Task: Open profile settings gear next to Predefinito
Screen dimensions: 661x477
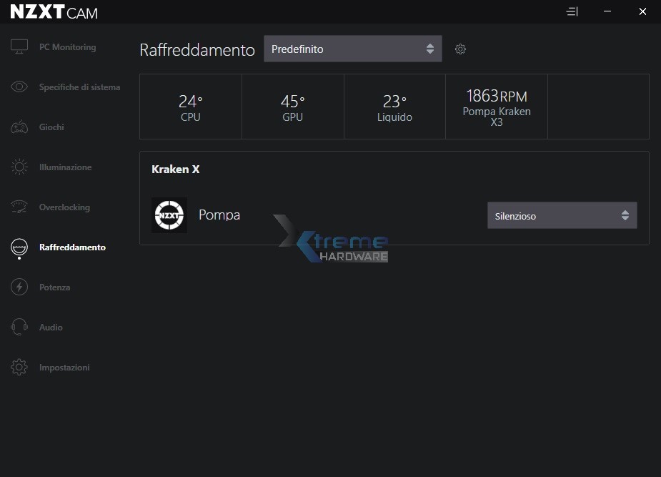Action: [461, 49]
